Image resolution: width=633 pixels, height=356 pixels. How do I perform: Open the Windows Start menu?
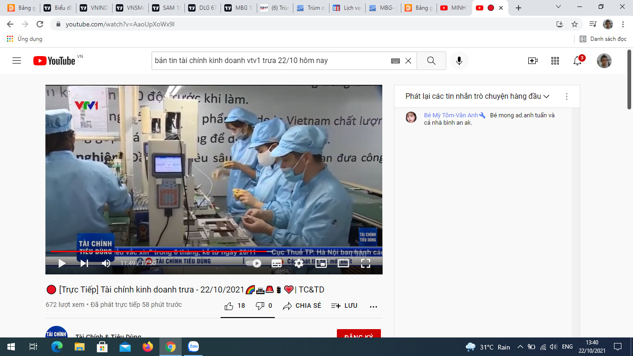(x=11, y=347)
